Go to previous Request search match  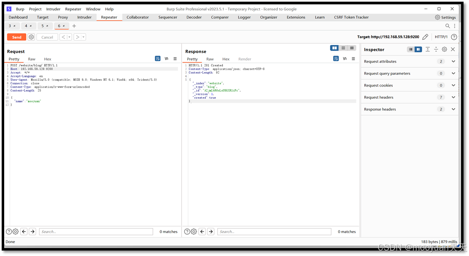[x=24, y=232]
